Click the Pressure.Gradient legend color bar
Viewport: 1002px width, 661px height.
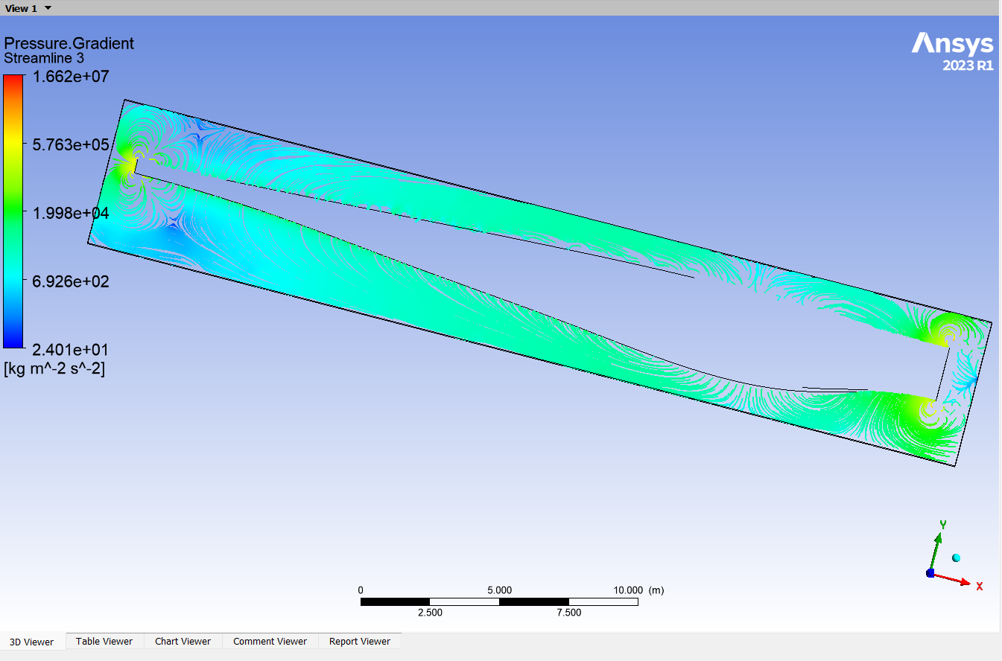pos(13,211)
